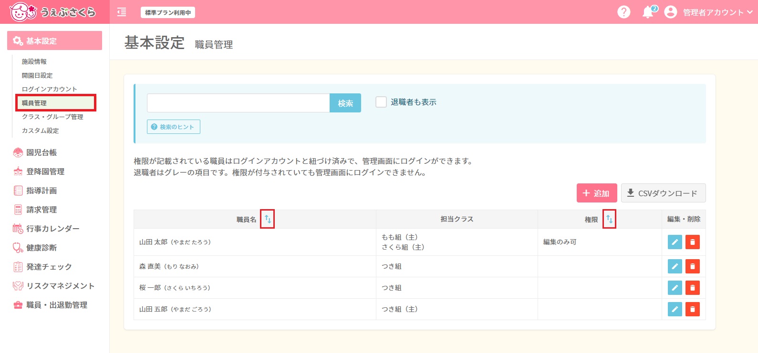
Task: Click the 発達チェック checklist icon
Action: click(x=18, y=267)
